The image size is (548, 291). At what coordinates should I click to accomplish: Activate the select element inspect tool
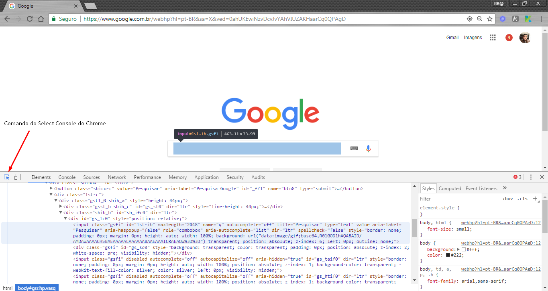coord(7,177)
